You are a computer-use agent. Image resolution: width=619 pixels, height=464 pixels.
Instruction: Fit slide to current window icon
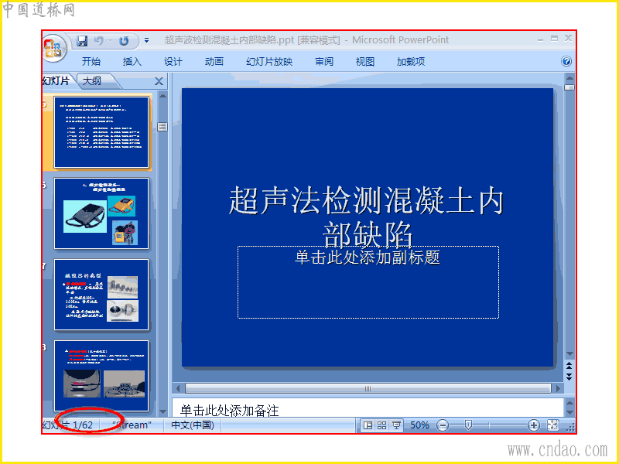click(x=552, y=425)
